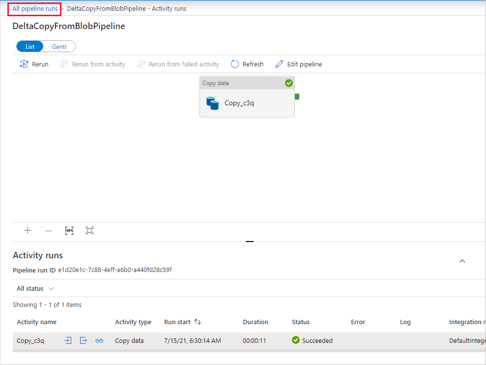Click the Activity type column header
The width and height of the screenshot is (486, 365).
[x=133, y=322]
